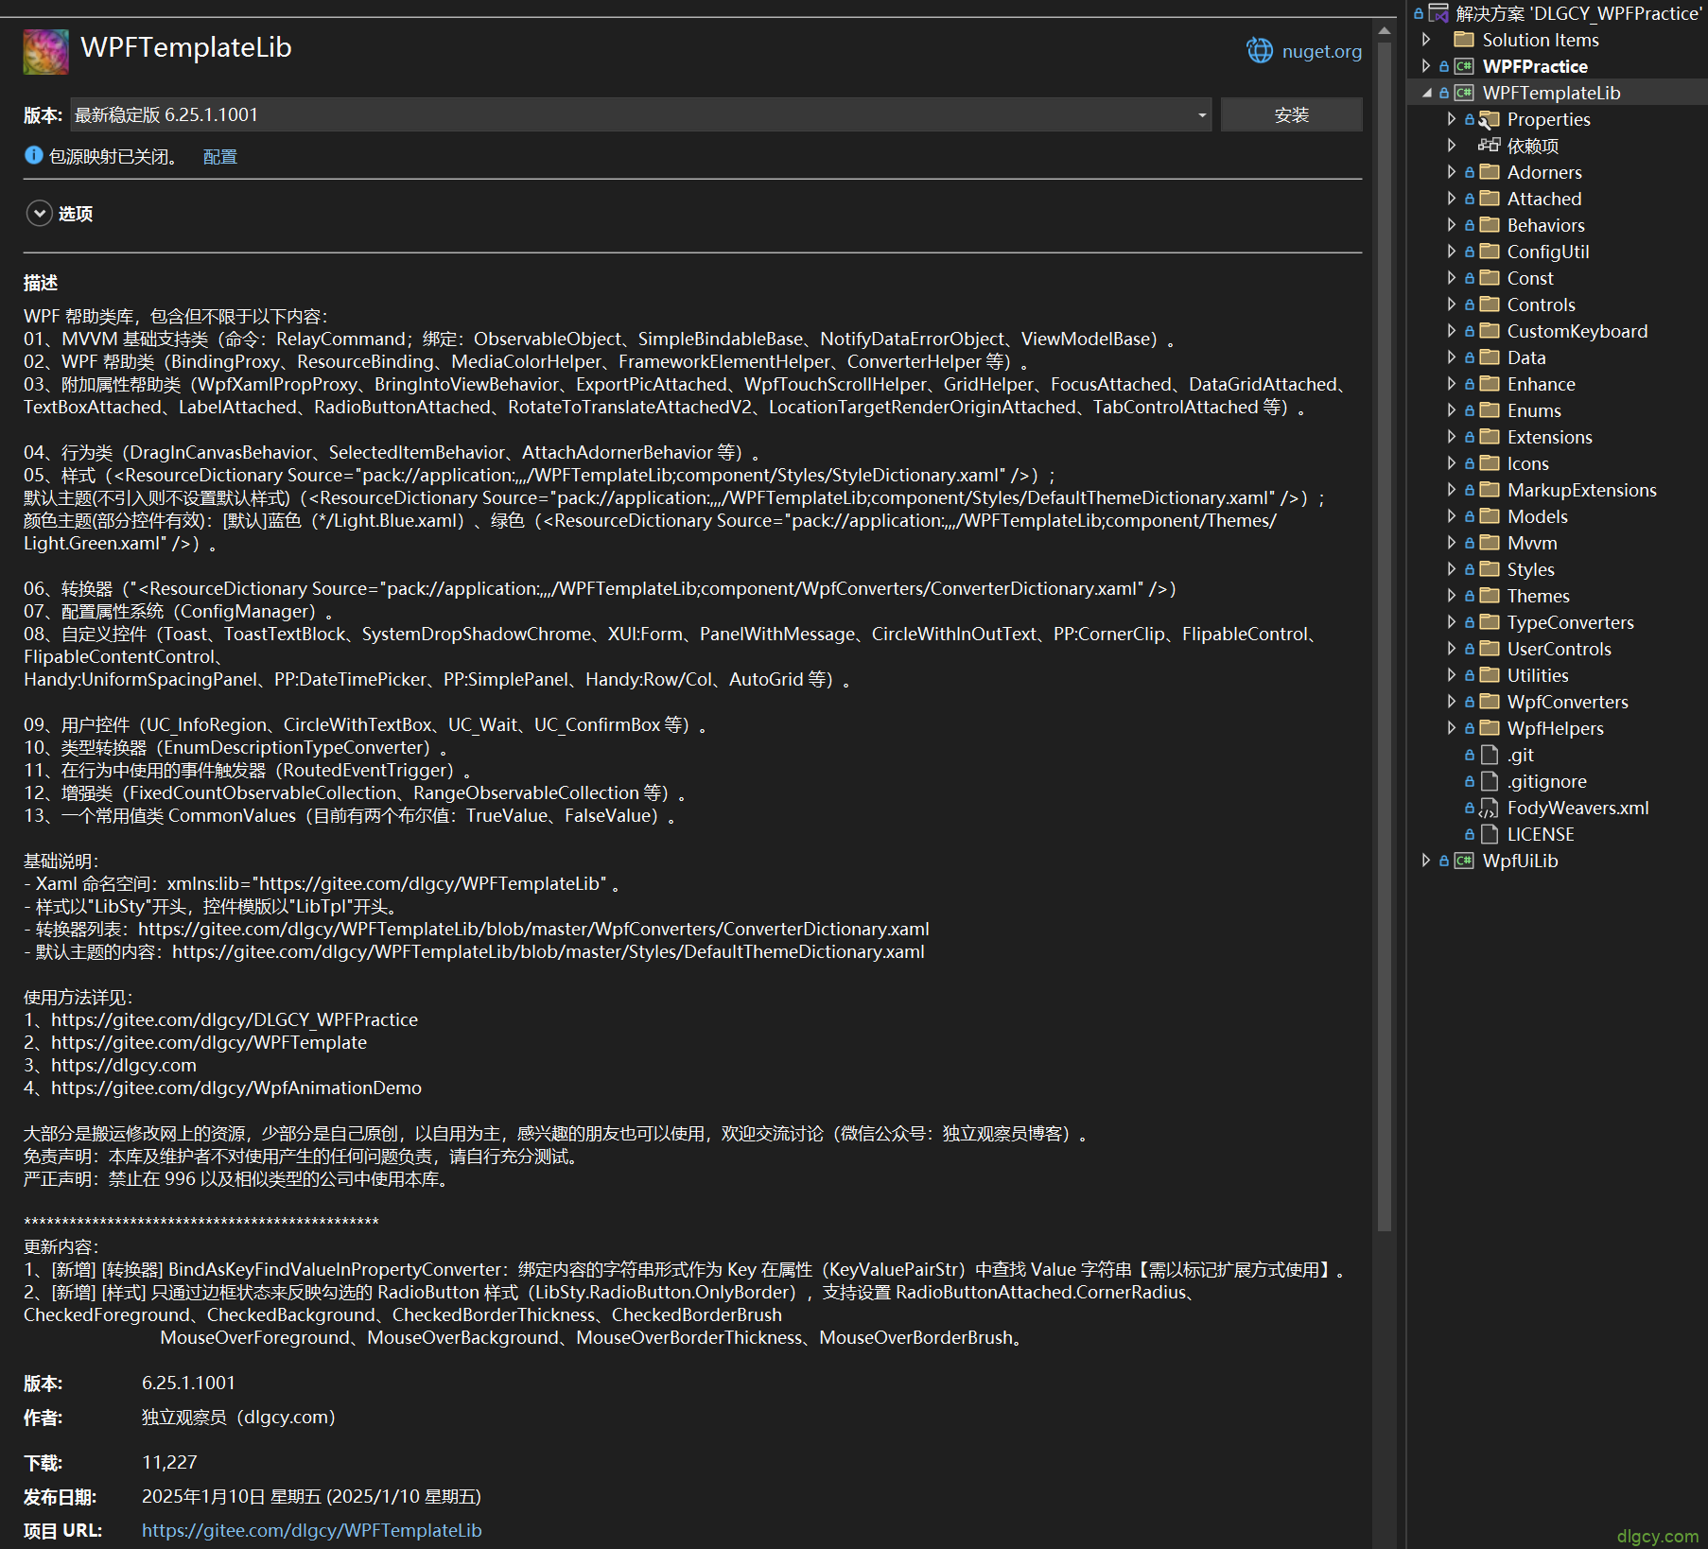Screen dimensions: 1708x1549
Task: Select the Const folder in solution tree
Action: (1530, 278)
